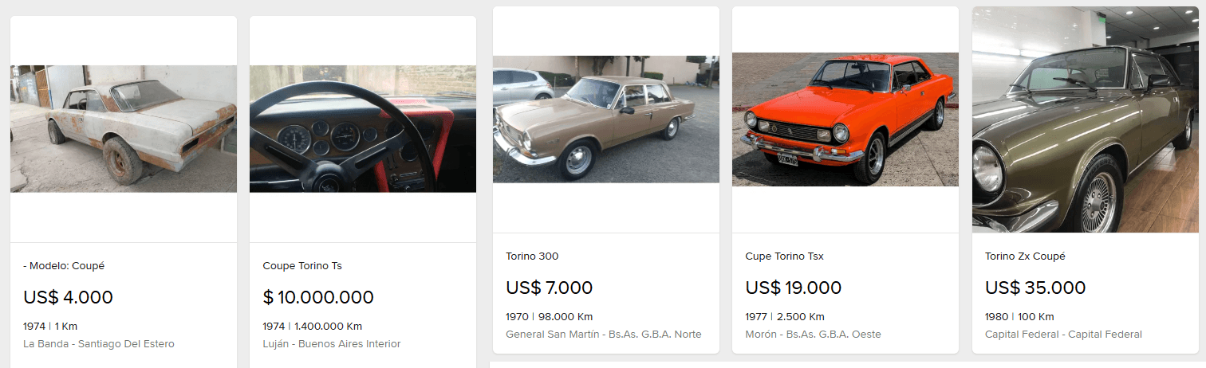Click the US$ 19.000 price
The image size is (1206, 368).
coord(794,288)
